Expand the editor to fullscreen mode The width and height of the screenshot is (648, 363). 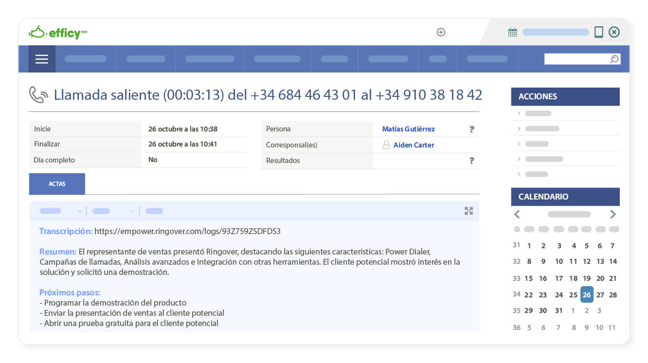click(x=468, y=211)
